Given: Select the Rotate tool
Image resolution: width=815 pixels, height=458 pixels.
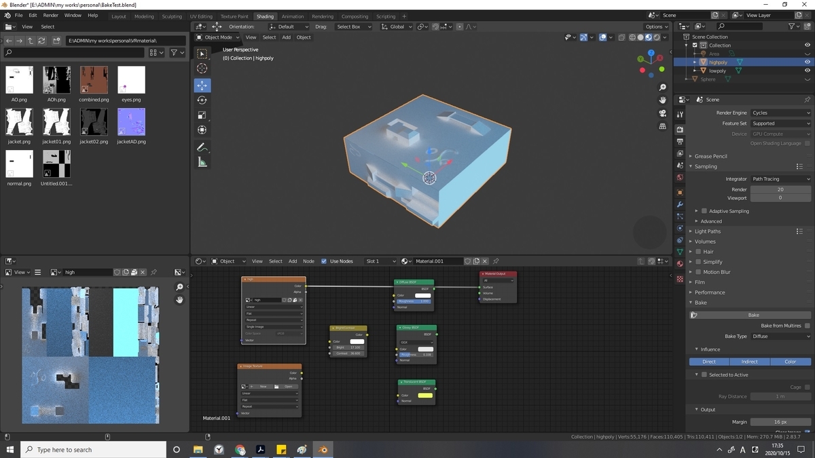Looking at the screenshot, I should (202, 100).
